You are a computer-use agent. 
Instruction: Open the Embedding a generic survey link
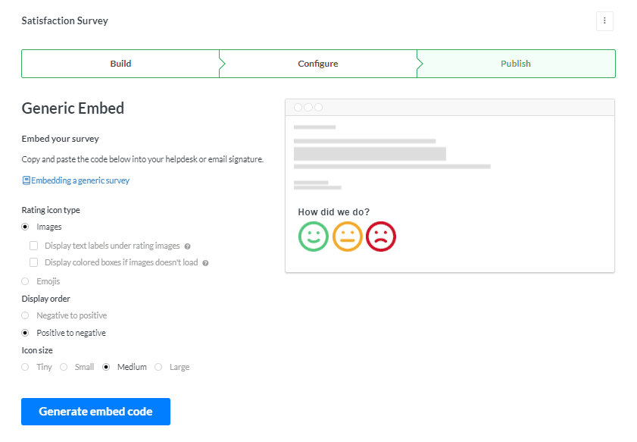(80, 180)
